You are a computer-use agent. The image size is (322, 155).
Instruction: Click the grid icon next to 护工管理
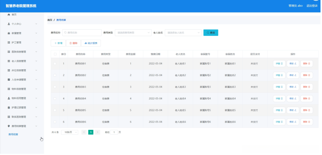point(9,42)
